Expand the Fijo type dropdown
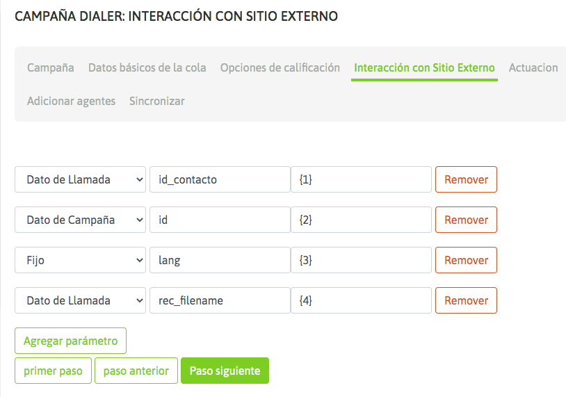 coord(80,260)
